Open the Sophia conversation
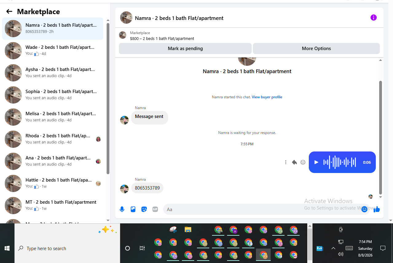Viewport: 393px width, 263px height. point(53,95)
